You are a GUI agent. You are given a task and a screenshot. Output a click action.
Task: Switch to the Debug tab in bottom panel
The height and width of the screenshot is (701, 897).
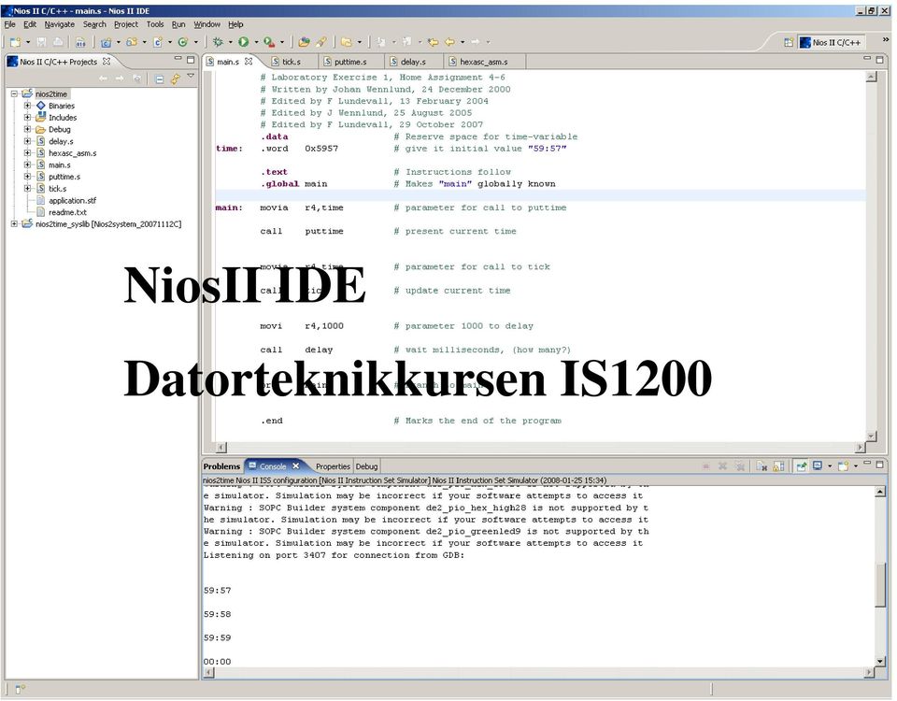[366, 466]
